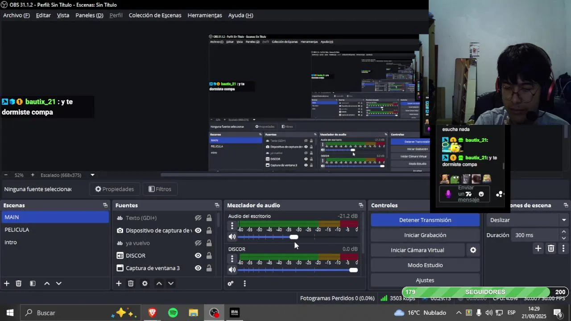The width and height of the screenshot is (571, 321).
Task: Click Iniciar Grabación button
Action: 425,235
